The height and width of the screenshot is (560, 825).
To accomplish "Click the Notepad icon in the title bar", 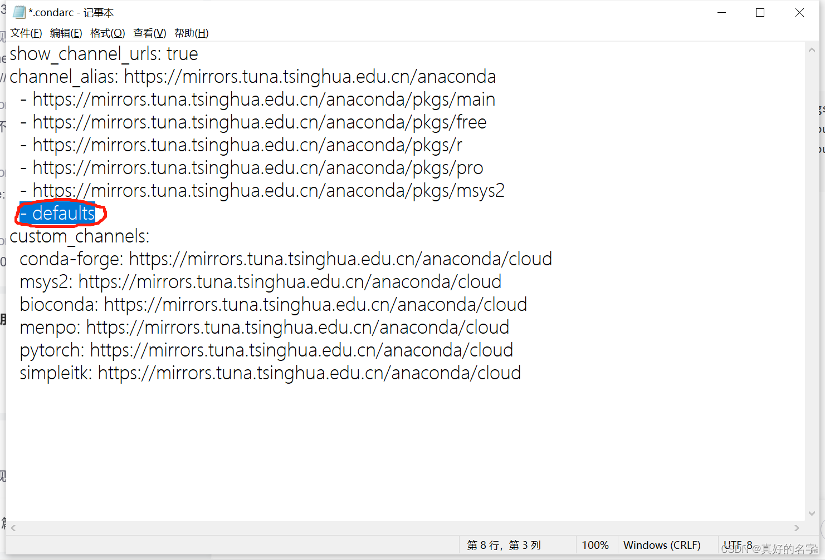I will tap(18, 12).
